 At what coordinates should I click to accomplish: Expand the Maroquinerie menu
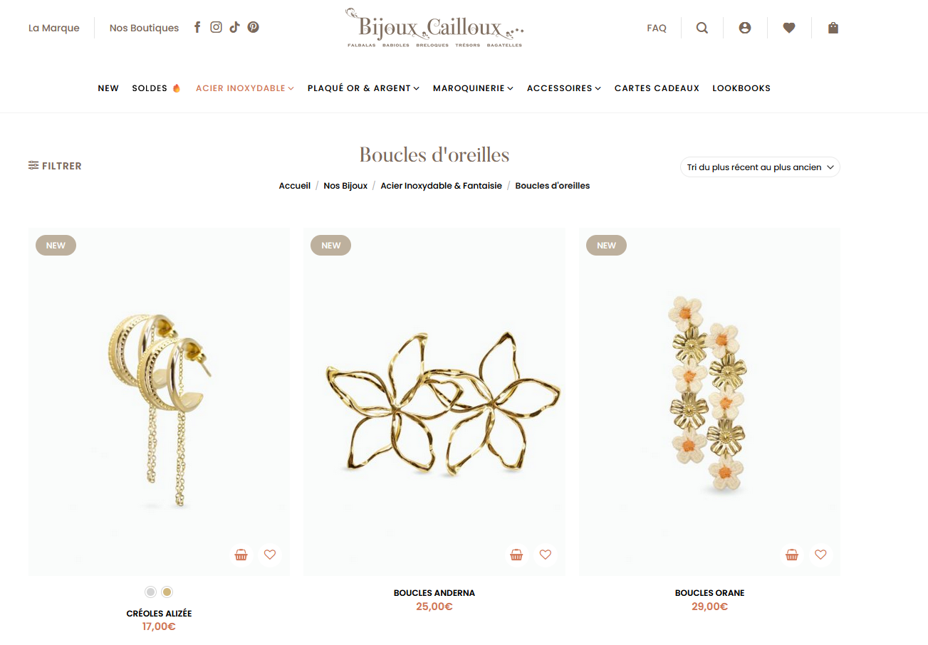click(474, 88)
